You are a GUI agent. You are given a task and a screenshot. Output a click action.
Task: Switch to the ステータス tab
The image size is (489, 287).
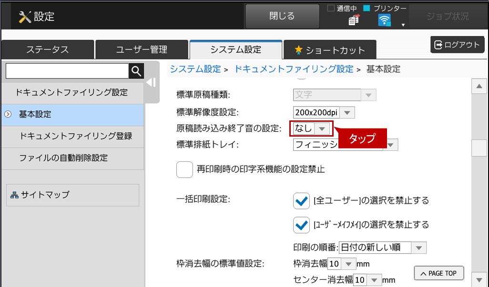[x=47, y=50]
